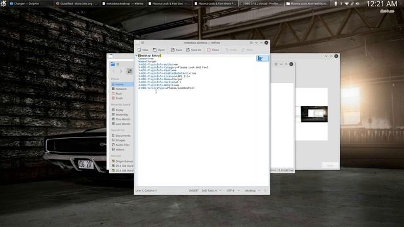Open Origin Games device in Dolphin
This screenshot has height=227, width=404.
pyautogui.click(x=122, y=161)
